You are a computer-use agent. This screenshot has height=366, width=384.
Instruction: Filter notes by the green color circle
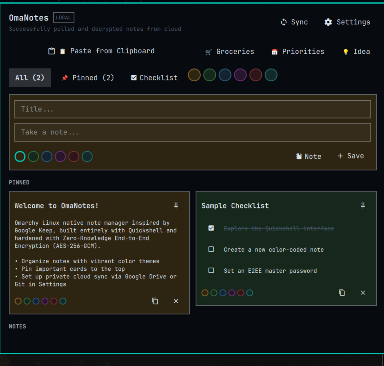point(210,75)
